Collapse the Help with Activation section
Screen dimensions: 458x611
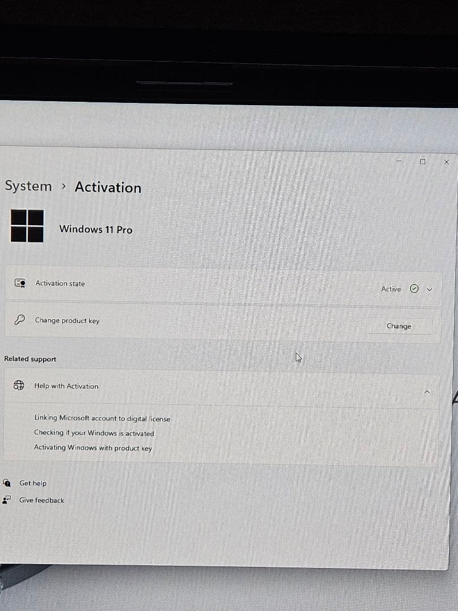coord(427,392)
